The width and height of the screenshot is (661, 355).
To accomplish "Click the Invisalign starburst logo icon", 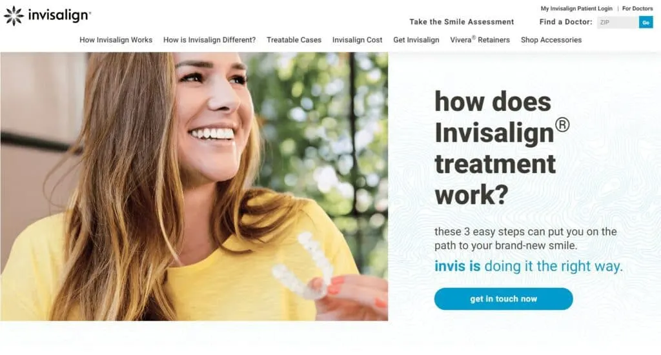I will pos(14,15).
